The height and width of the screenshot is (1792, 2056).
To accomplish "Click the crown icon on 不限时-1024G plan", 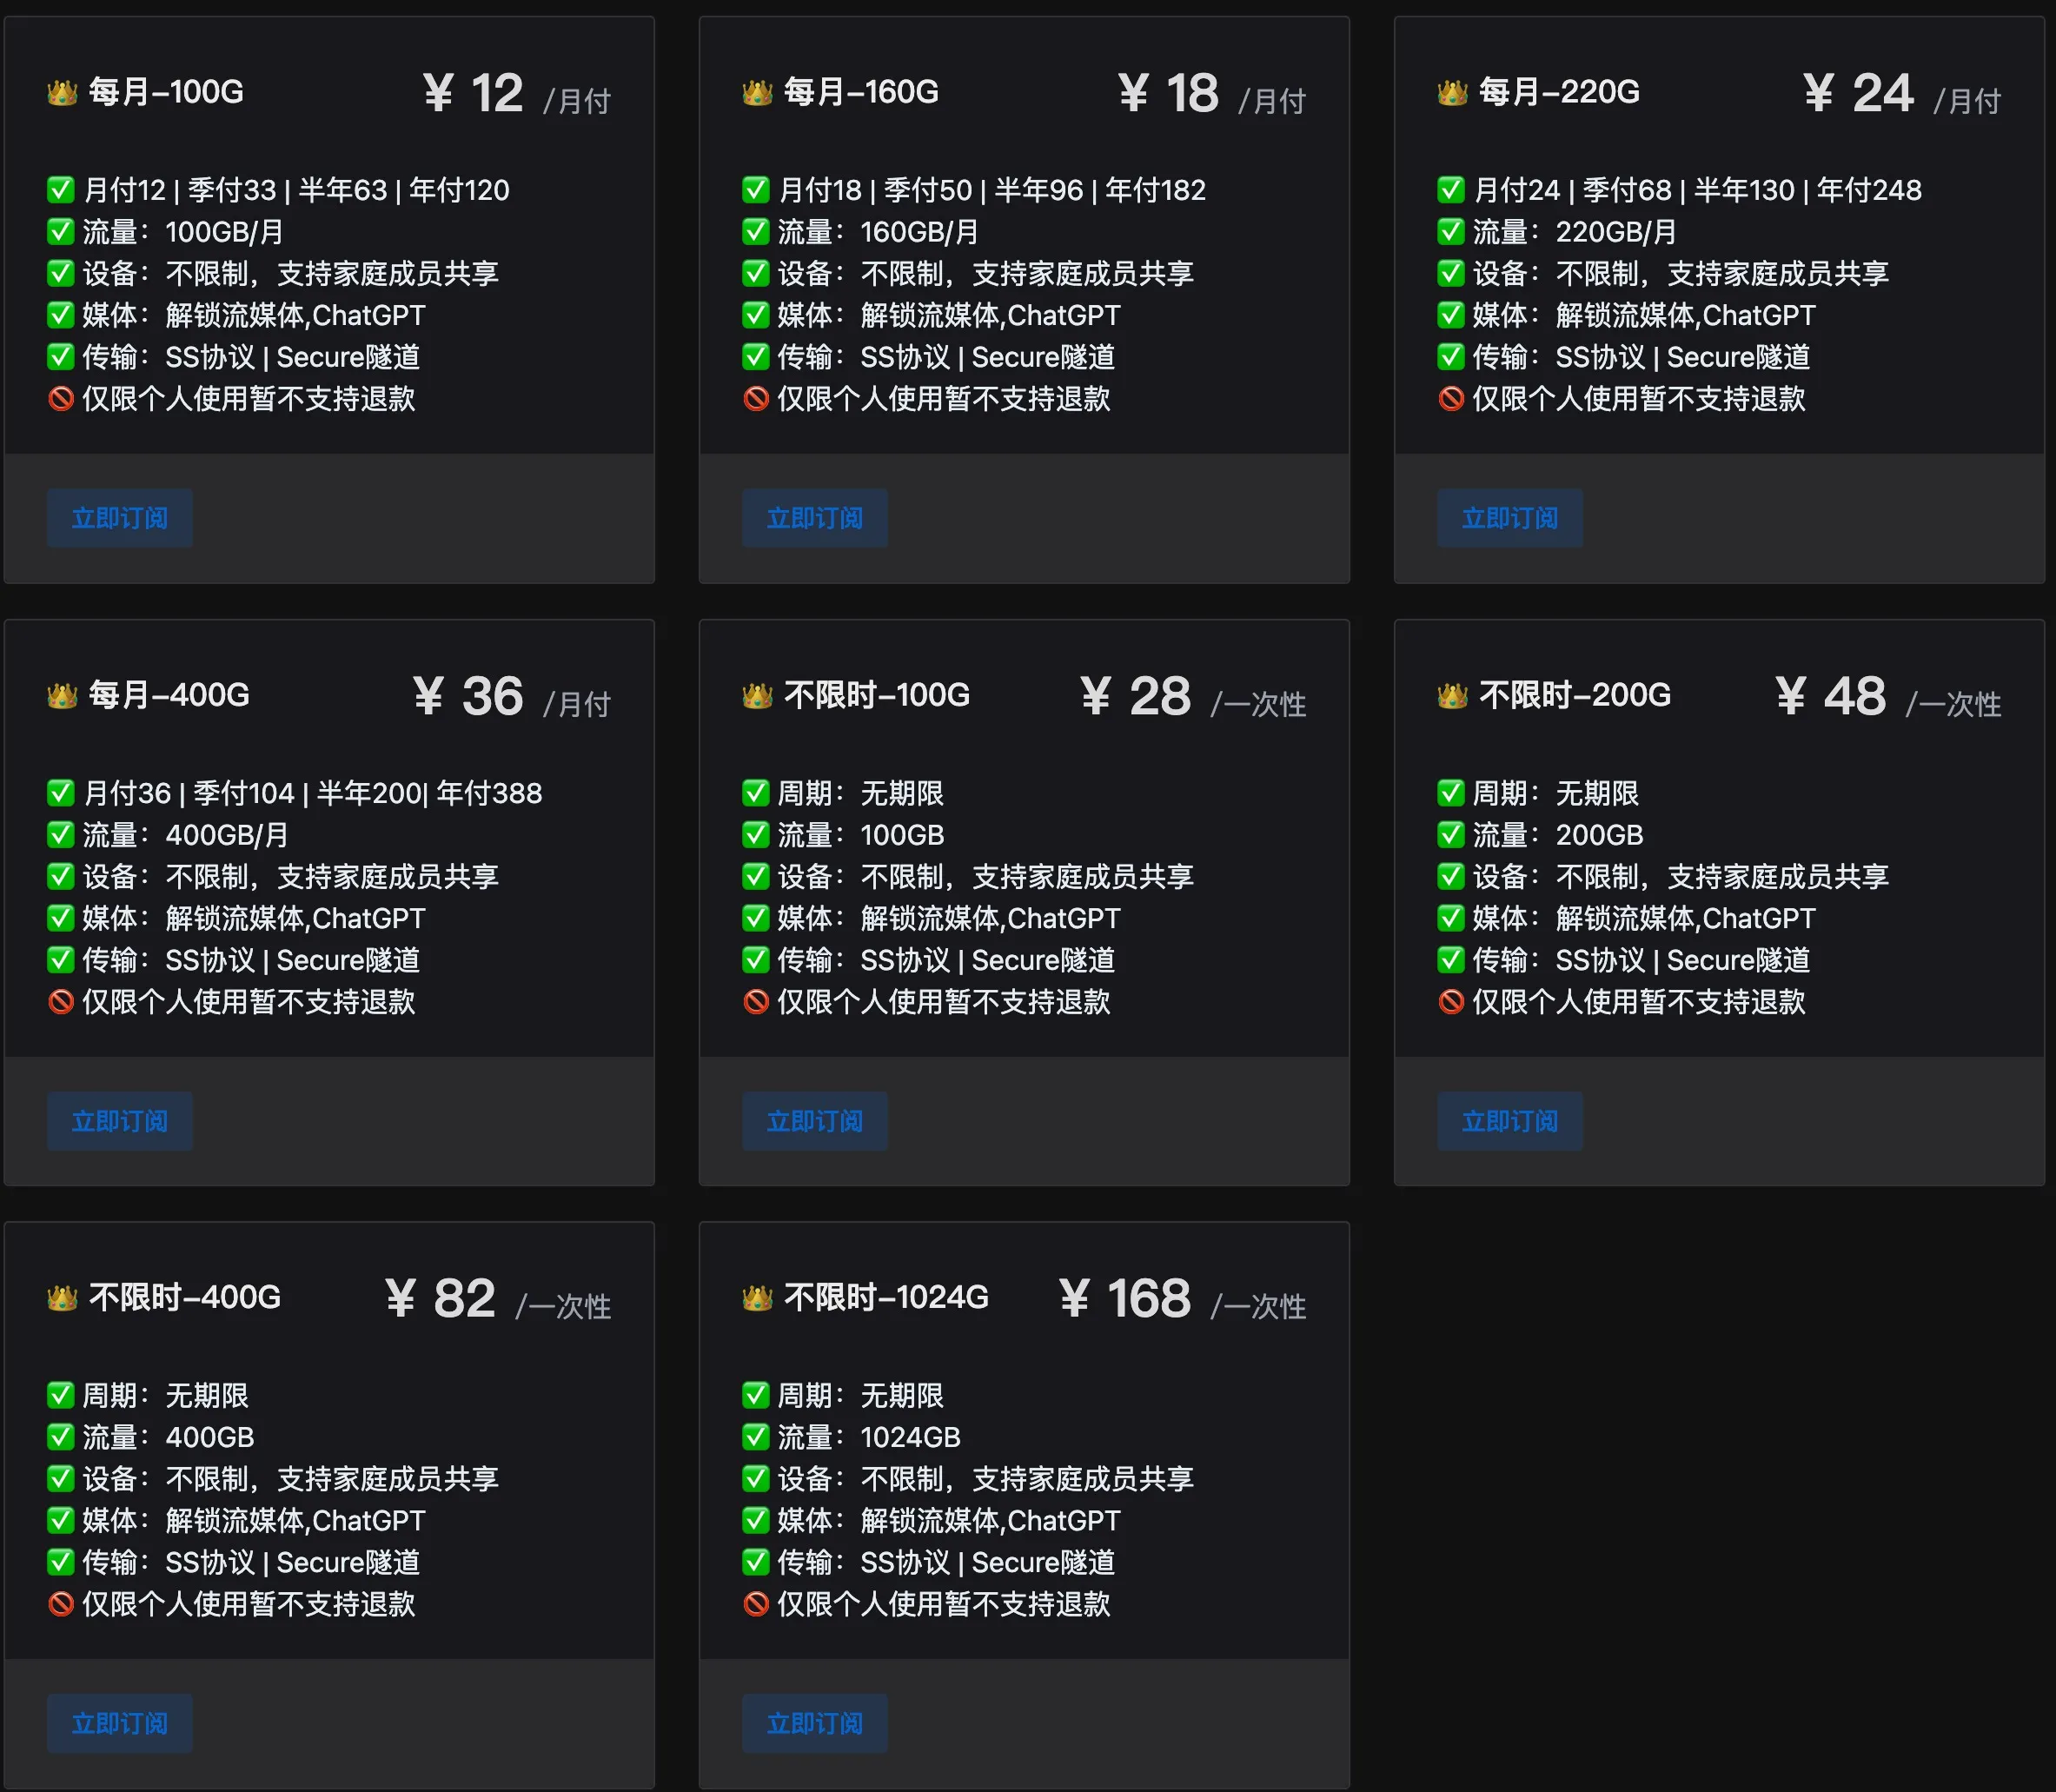I will (x=758, y=1297).
